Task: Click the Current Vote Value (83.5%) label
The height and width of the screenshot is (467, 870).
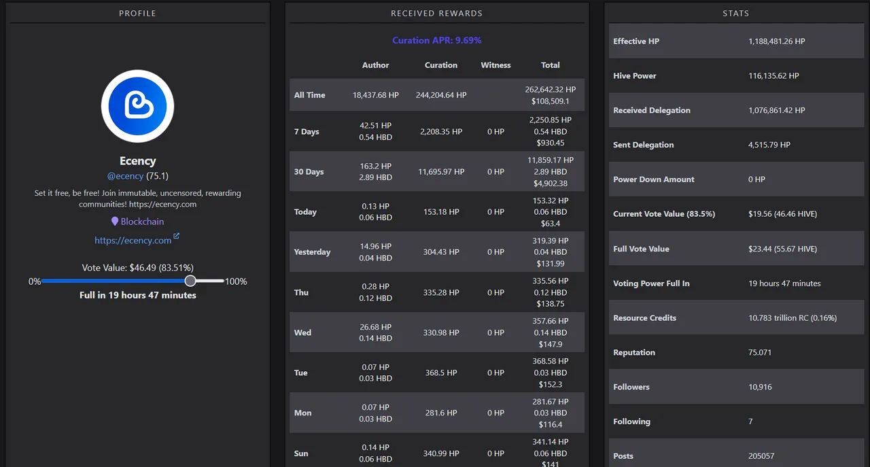Action: coord(664,214)
